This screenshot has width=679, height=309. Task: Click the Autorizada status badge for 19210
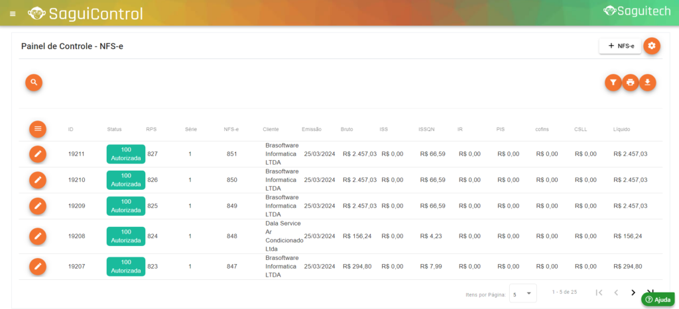point(126,180)
